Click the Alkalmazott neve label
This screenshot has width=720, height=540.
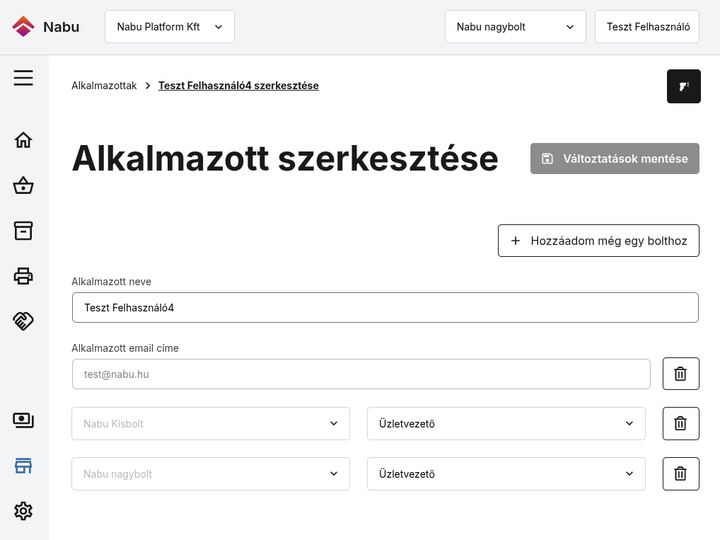click(112, 282)
